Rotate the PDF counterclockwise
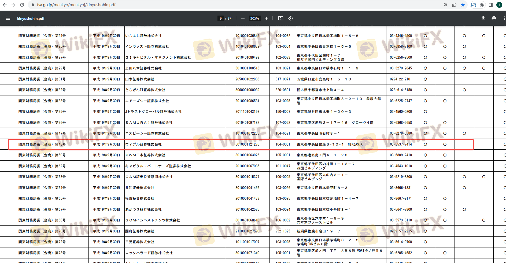 pos(290,18)
